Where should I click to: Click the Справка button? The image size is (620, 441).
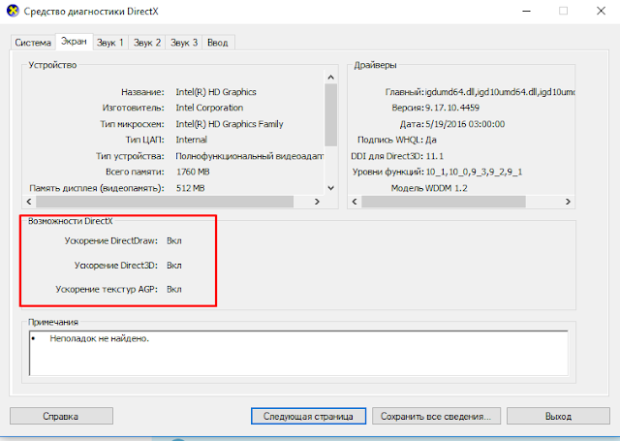[61, 416]
